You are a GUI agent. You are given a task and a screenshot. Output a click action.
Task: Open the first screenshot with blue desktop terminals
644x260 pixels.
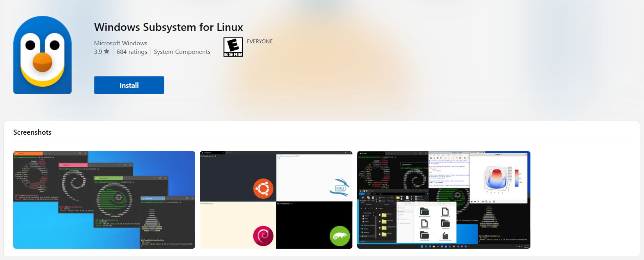[104, 200]
